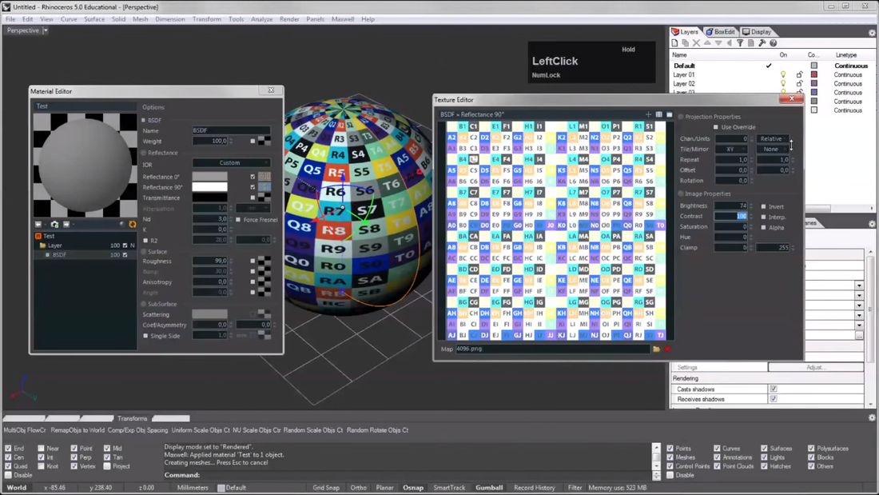Screen dimensions: 879x495
Task: Collapse the Image Properties section
Action: point(681,194)
